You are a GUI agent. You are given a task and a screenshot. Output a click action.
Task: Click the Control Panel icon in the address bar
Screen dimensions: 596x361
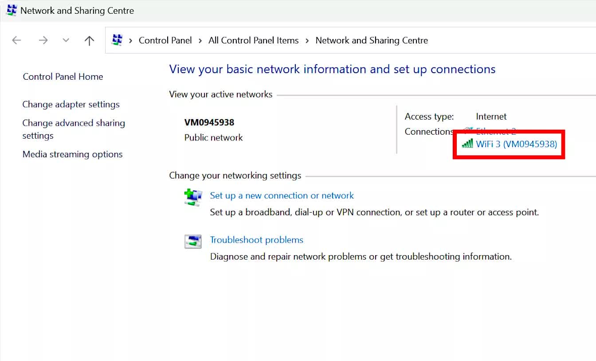(117, 40)
